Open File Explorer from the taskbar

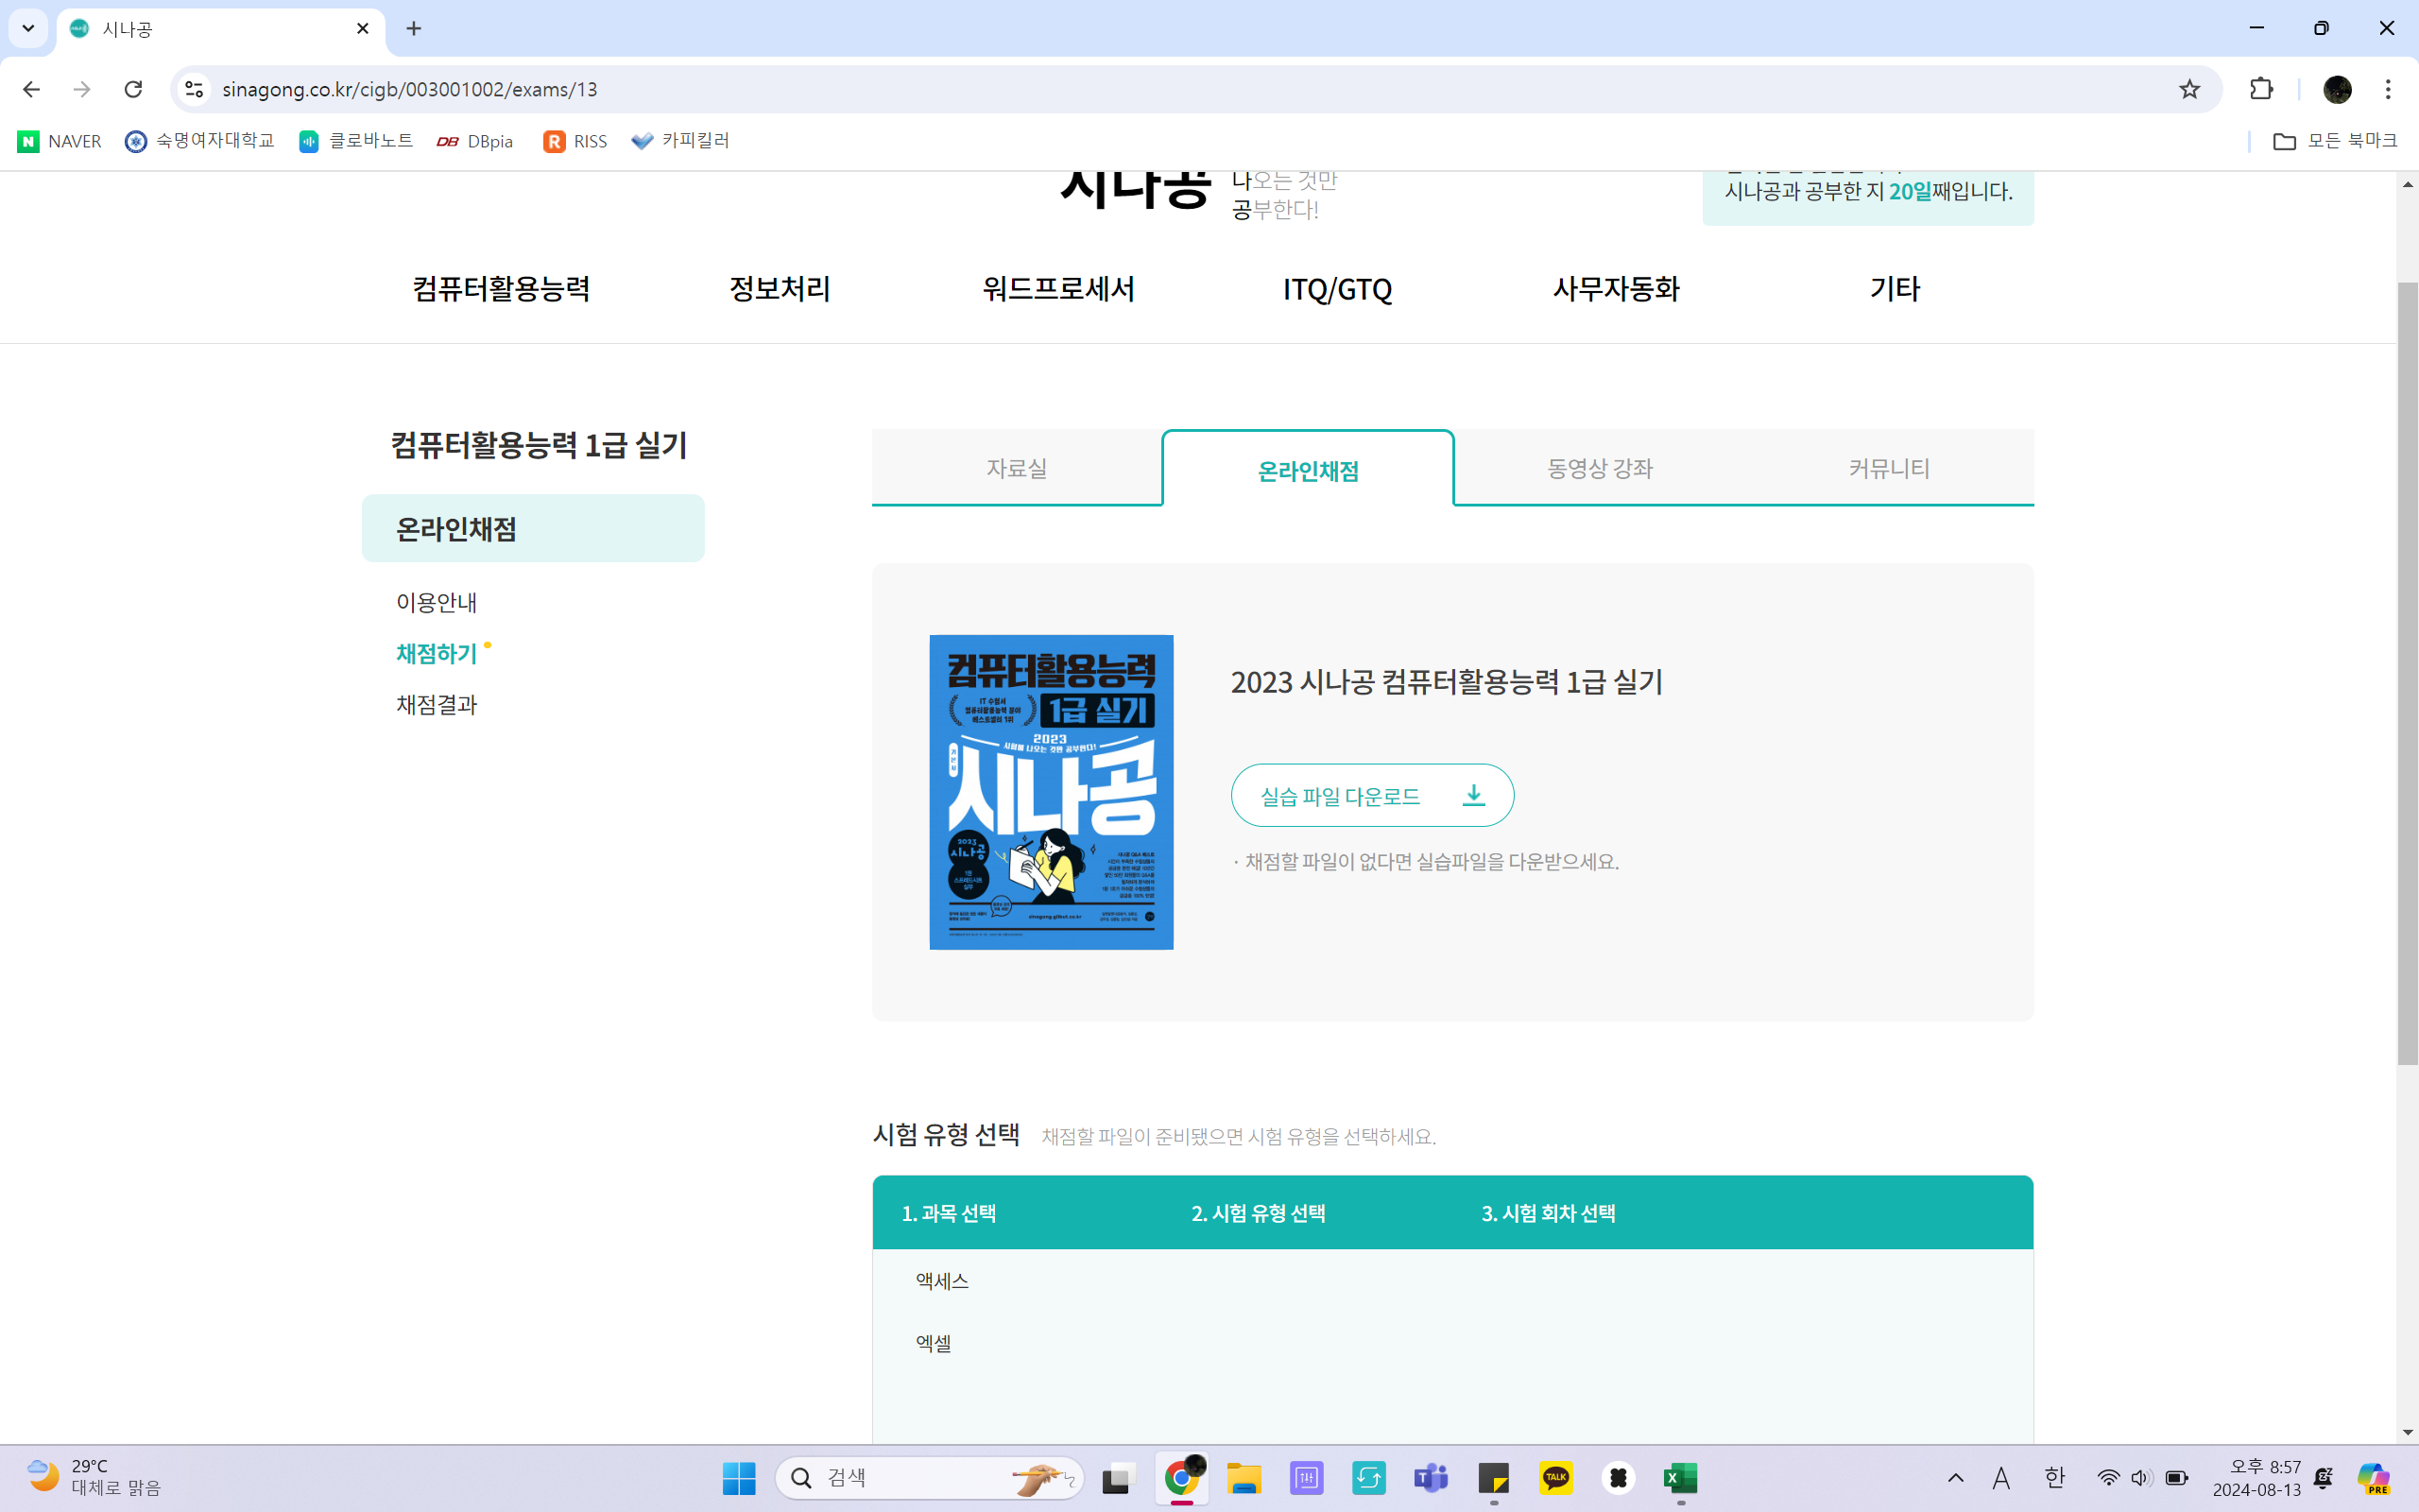(1244, 1478)
